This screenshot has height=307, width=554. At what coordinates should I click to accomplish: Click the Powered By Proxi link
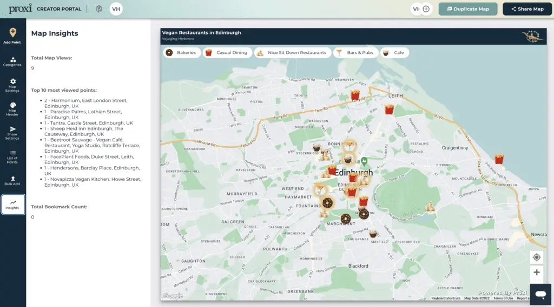(503, 293)
